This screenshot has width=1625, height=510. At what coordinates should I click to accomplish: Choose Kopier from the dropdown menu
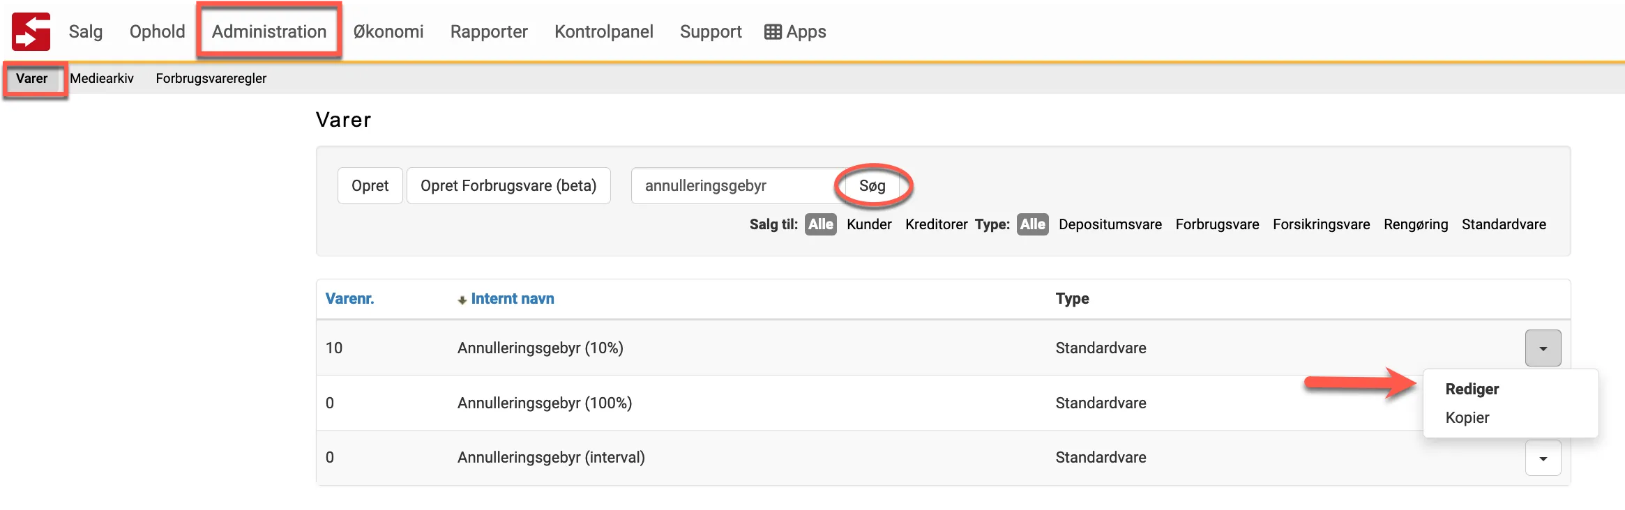[x=1467, y=418]
